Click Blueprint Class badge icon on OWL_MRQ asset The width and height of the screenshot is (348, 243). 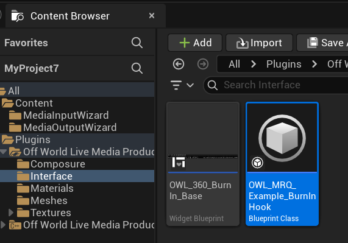tap(257, 163)
